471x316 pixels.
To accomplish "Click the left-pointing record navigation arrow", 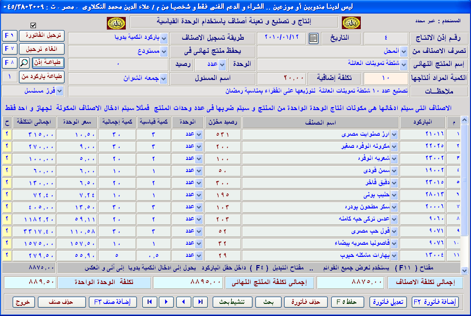I will click(183, 302).
